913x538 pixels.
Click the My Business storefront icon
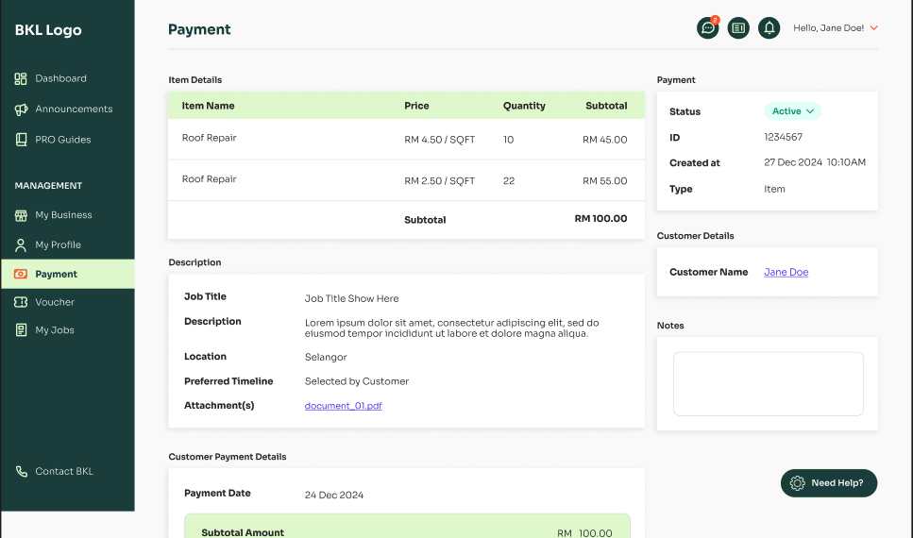click(21, 215)
